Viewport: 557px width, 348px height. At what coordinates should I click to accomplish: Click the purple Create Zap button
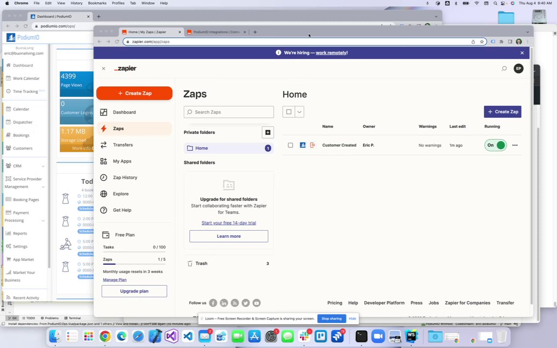pos(502,112)
